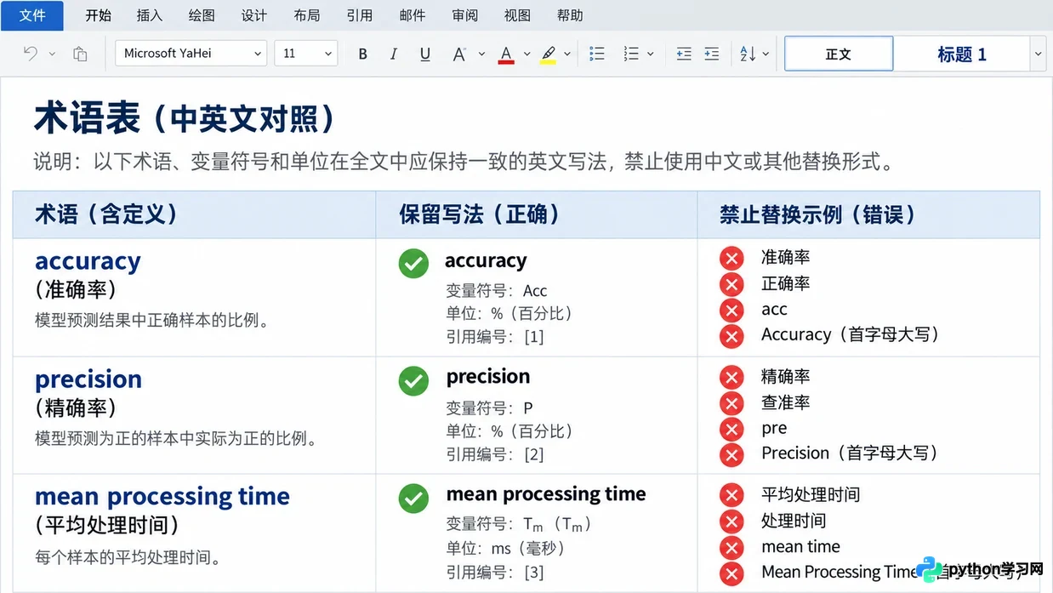This screenshot has height=593, width=1053.
Task: Click red X next to Accuracy（首字母大写）
Action: pos(731,336)
